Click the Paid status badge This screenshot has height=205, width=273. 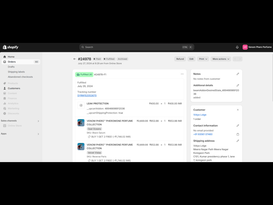pos(97,59)
